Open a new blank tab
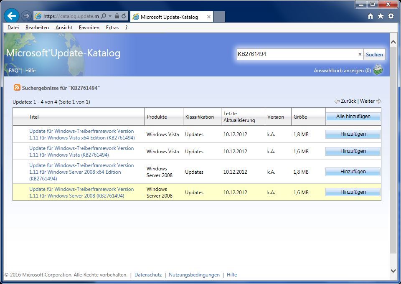401x284 pixels. 219,17
